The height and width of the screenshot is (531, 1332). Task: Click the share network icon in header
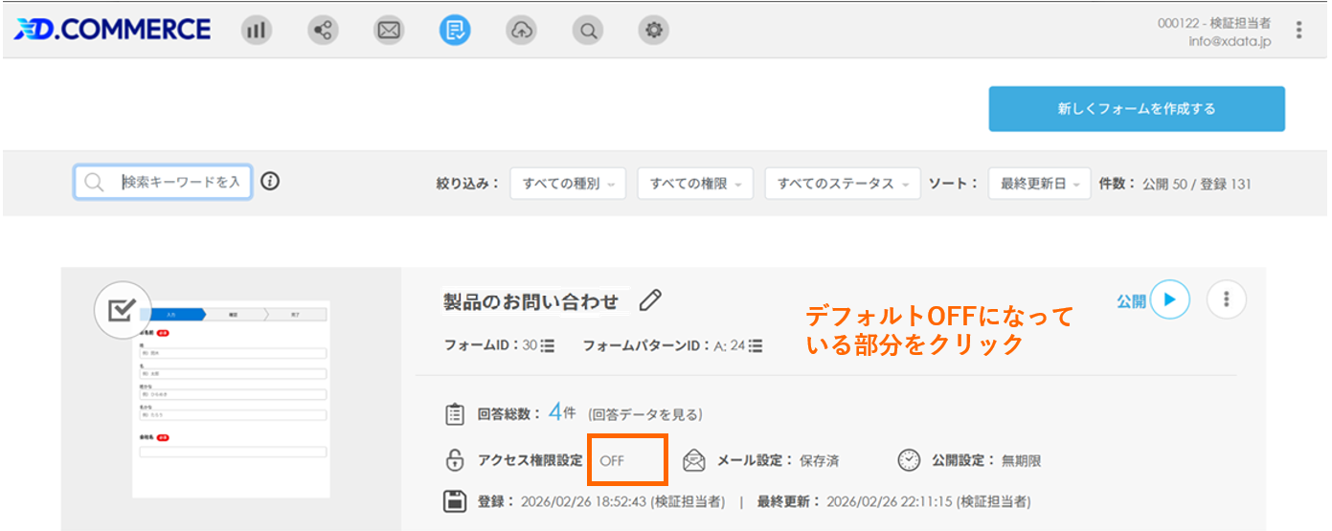tap(323, 31)
